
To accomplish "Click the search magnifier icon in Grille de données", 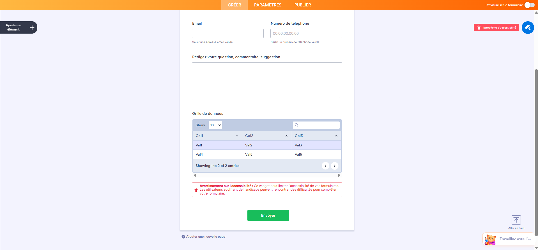I will coord(296,125).
